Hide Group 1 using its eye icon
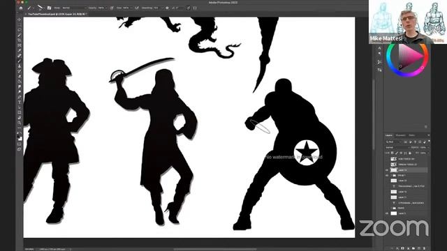Viewport: 447px width, 251px height. click(387, 175)
